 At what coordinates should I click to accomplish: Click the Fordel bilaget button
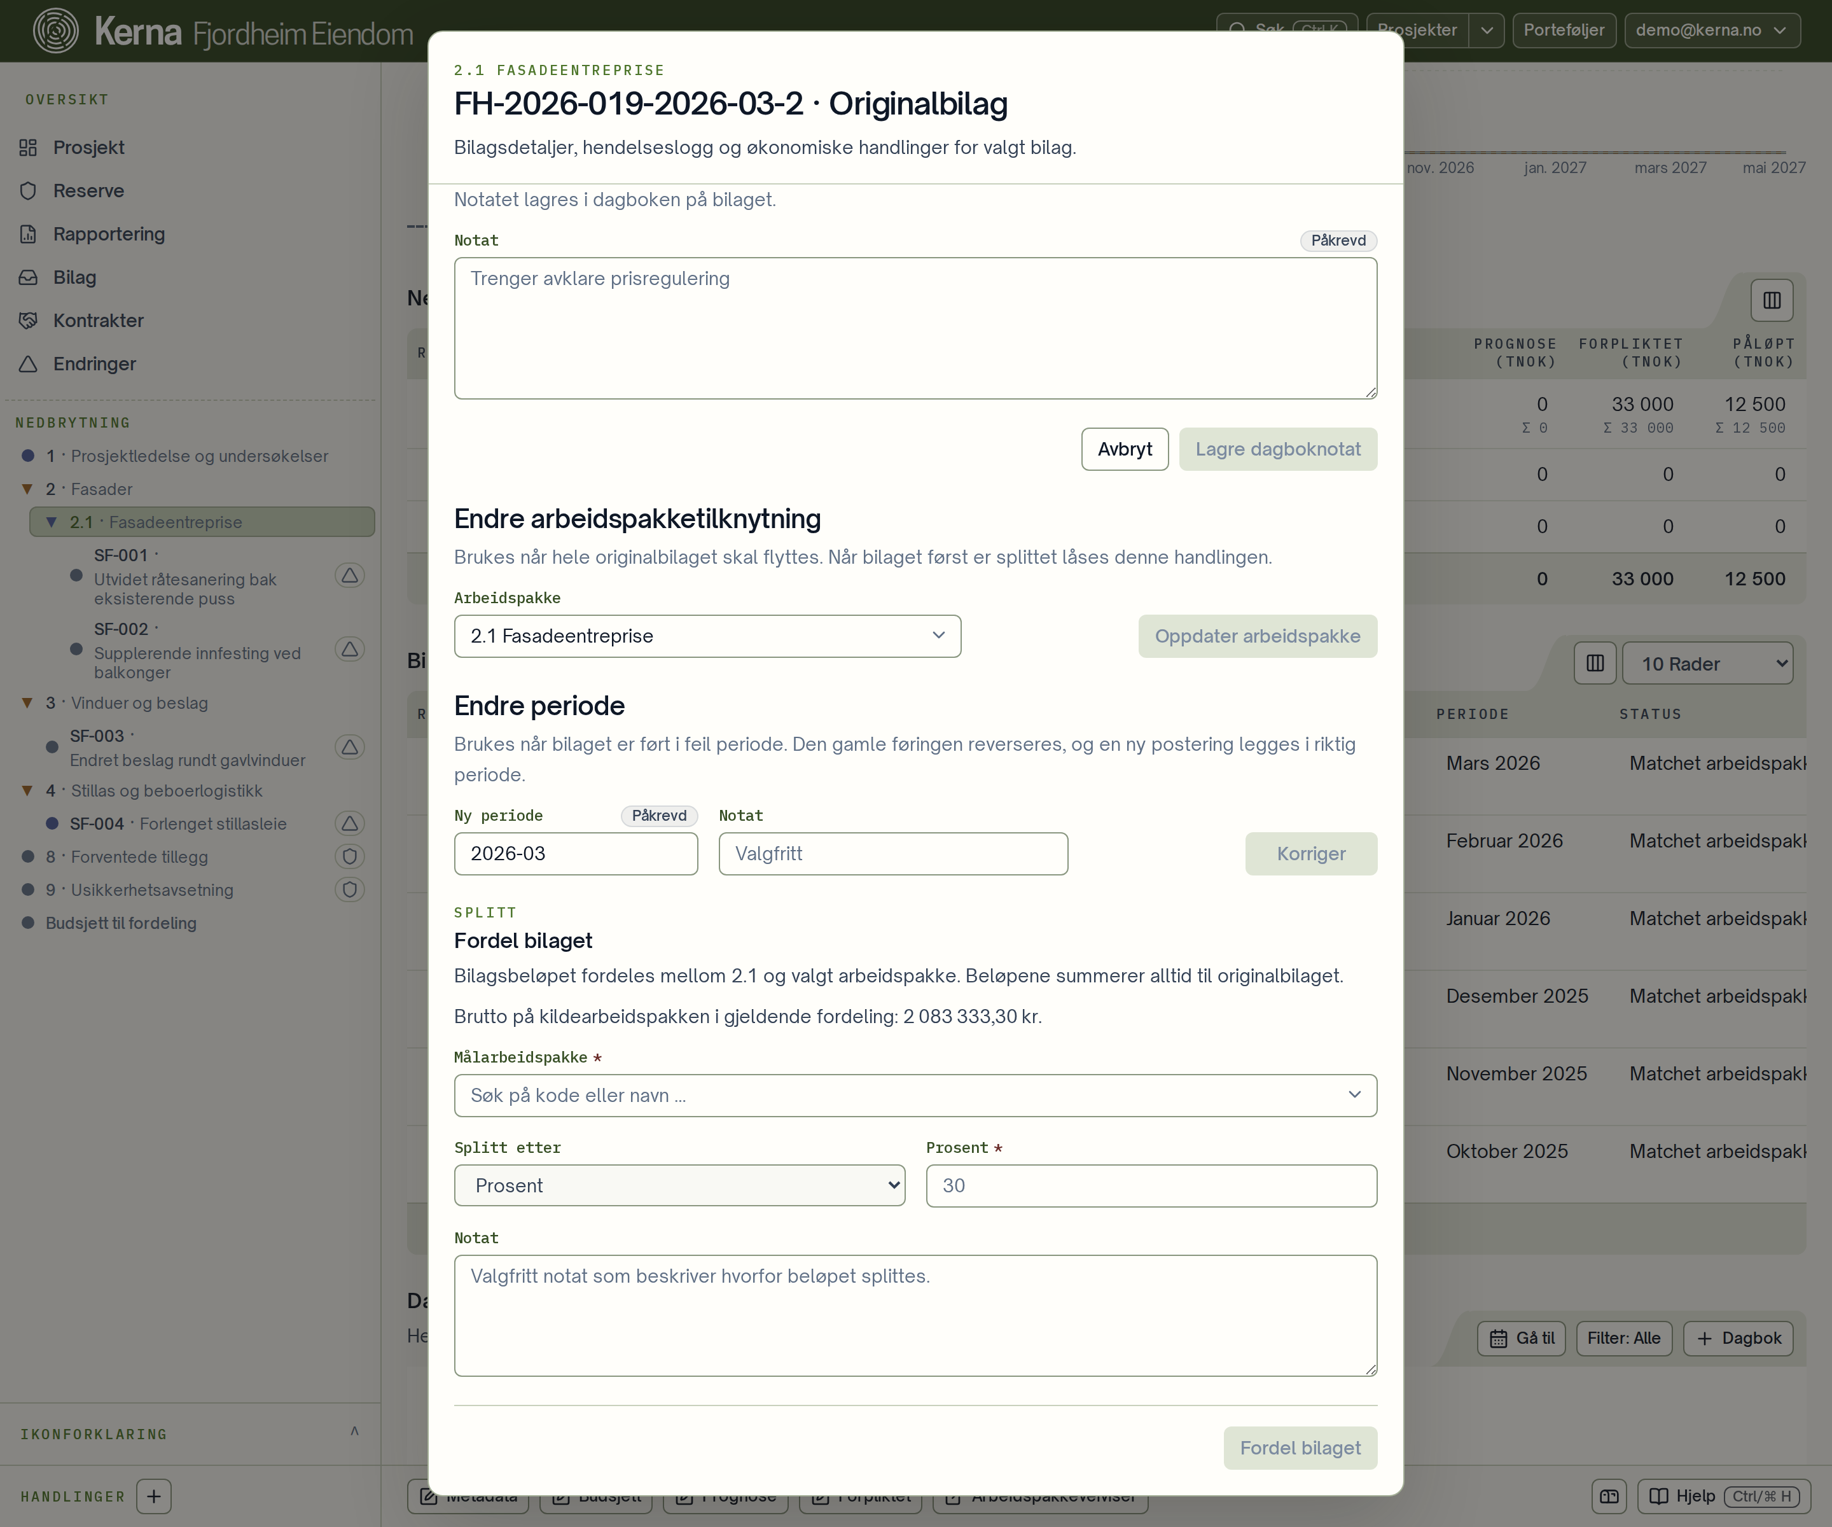[1300, 1449]
